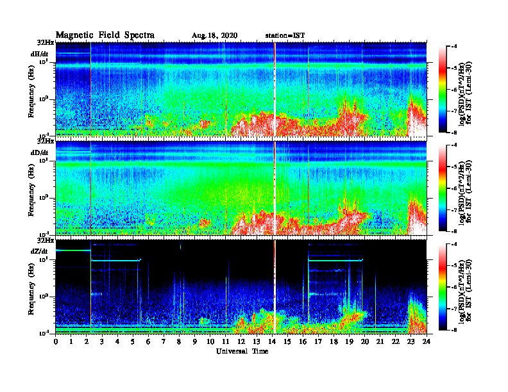This screenshot has height=392, width=508.
Task: Click hour '16' tick on Universal Time axis
Action: pyautogui.click(x=303, y=341)
